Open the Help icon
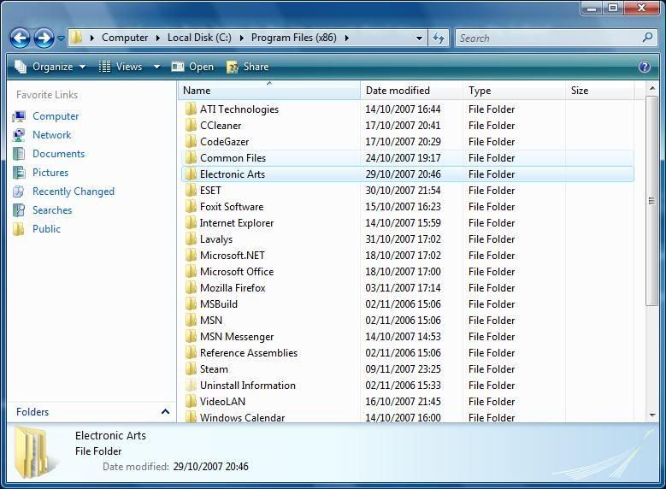 [x=645, y=67]
